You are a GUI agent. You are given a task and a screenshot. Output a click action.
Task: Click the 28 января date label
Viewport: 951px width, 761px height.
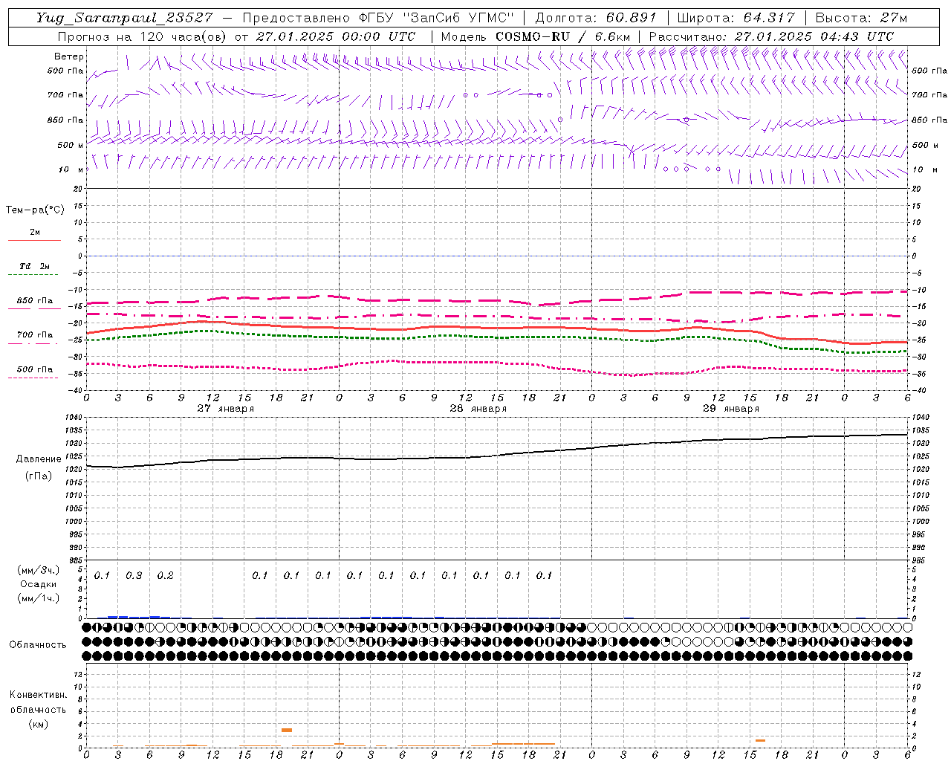click(478, 409)
